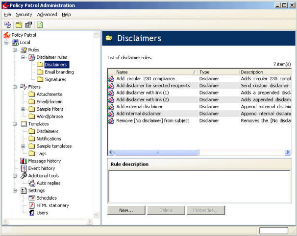
Task: Click the Signatures folder icon
Action: [x=40, y=79]
